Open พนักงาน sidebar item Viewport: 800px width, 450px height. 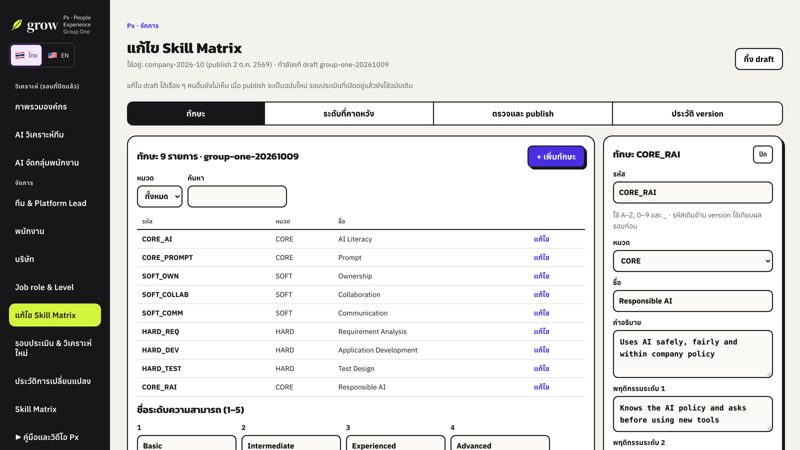55,231
